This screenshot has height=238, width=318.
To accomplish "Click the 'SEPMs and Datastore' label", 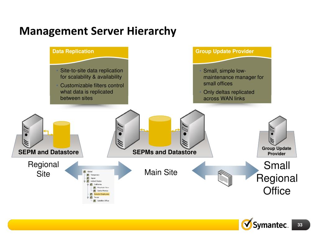I will 165,152.
